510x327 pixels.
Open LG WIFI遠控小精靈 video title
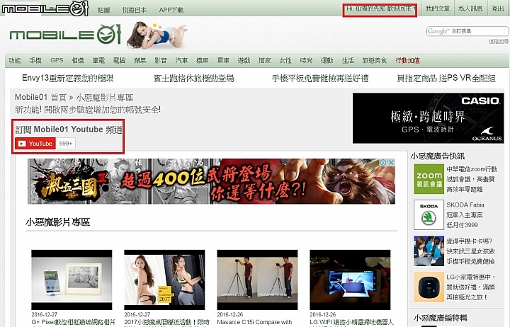[x=351, y=323]
